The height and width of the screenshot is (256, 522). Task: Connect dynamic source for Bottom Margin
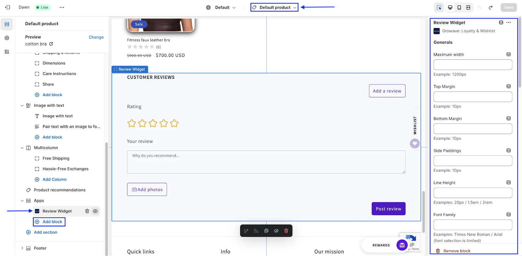coord(509,118)
